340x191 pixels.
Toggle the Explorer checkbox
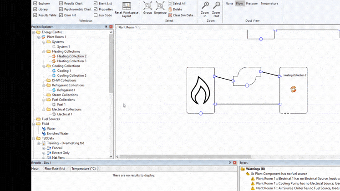click(x=35, y=4)
